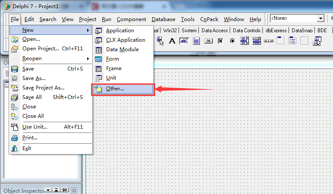Click the Open folder icon in File menu
The height and width of the screenshot is (194, 333).
click(15, 39)
